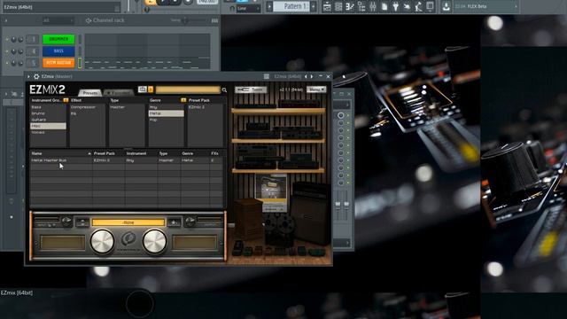The width and height of the screenshot is (567, 319).
Task: Click the small orange icon beside search field
Action: coord(151,89)
